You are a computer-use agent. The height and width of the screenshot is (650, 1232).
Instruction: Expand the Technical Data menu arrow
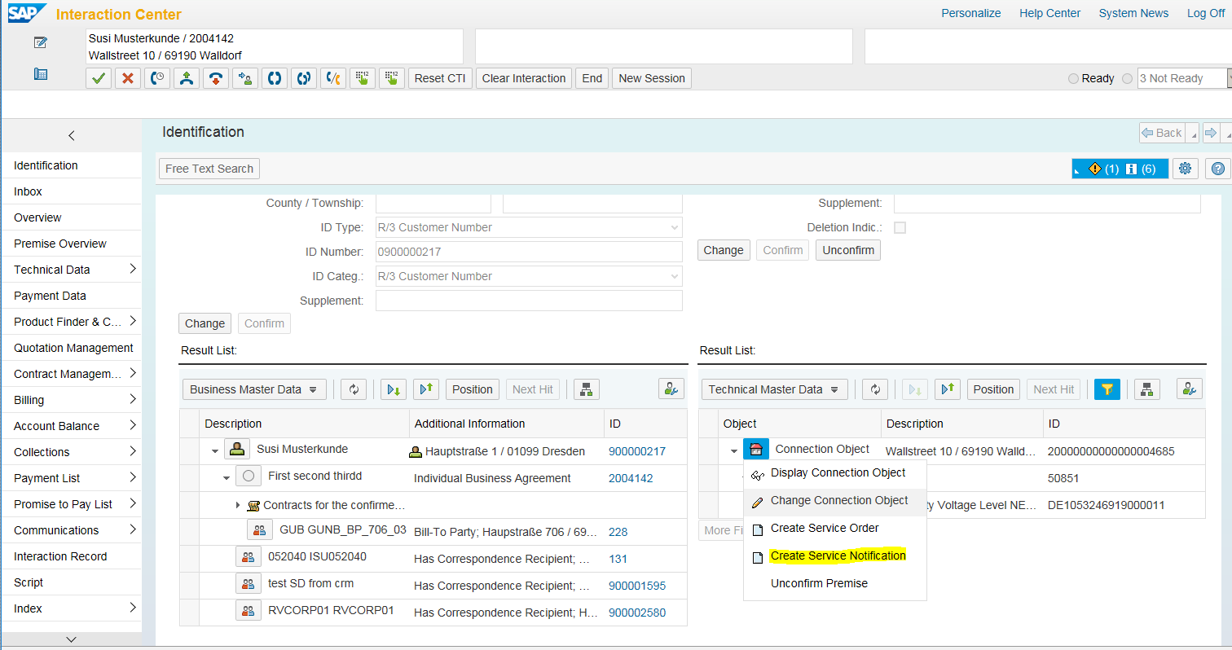[132, 269]
